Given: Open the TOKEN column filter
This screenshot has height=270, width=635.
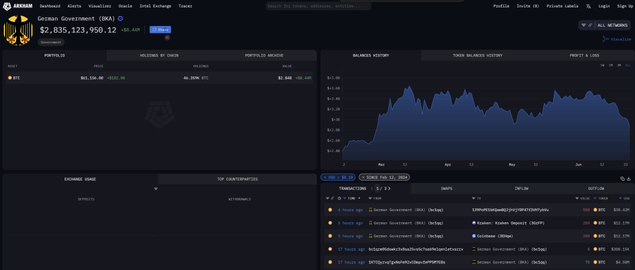Looking at the screenshot, I should [x=596, y=198].
